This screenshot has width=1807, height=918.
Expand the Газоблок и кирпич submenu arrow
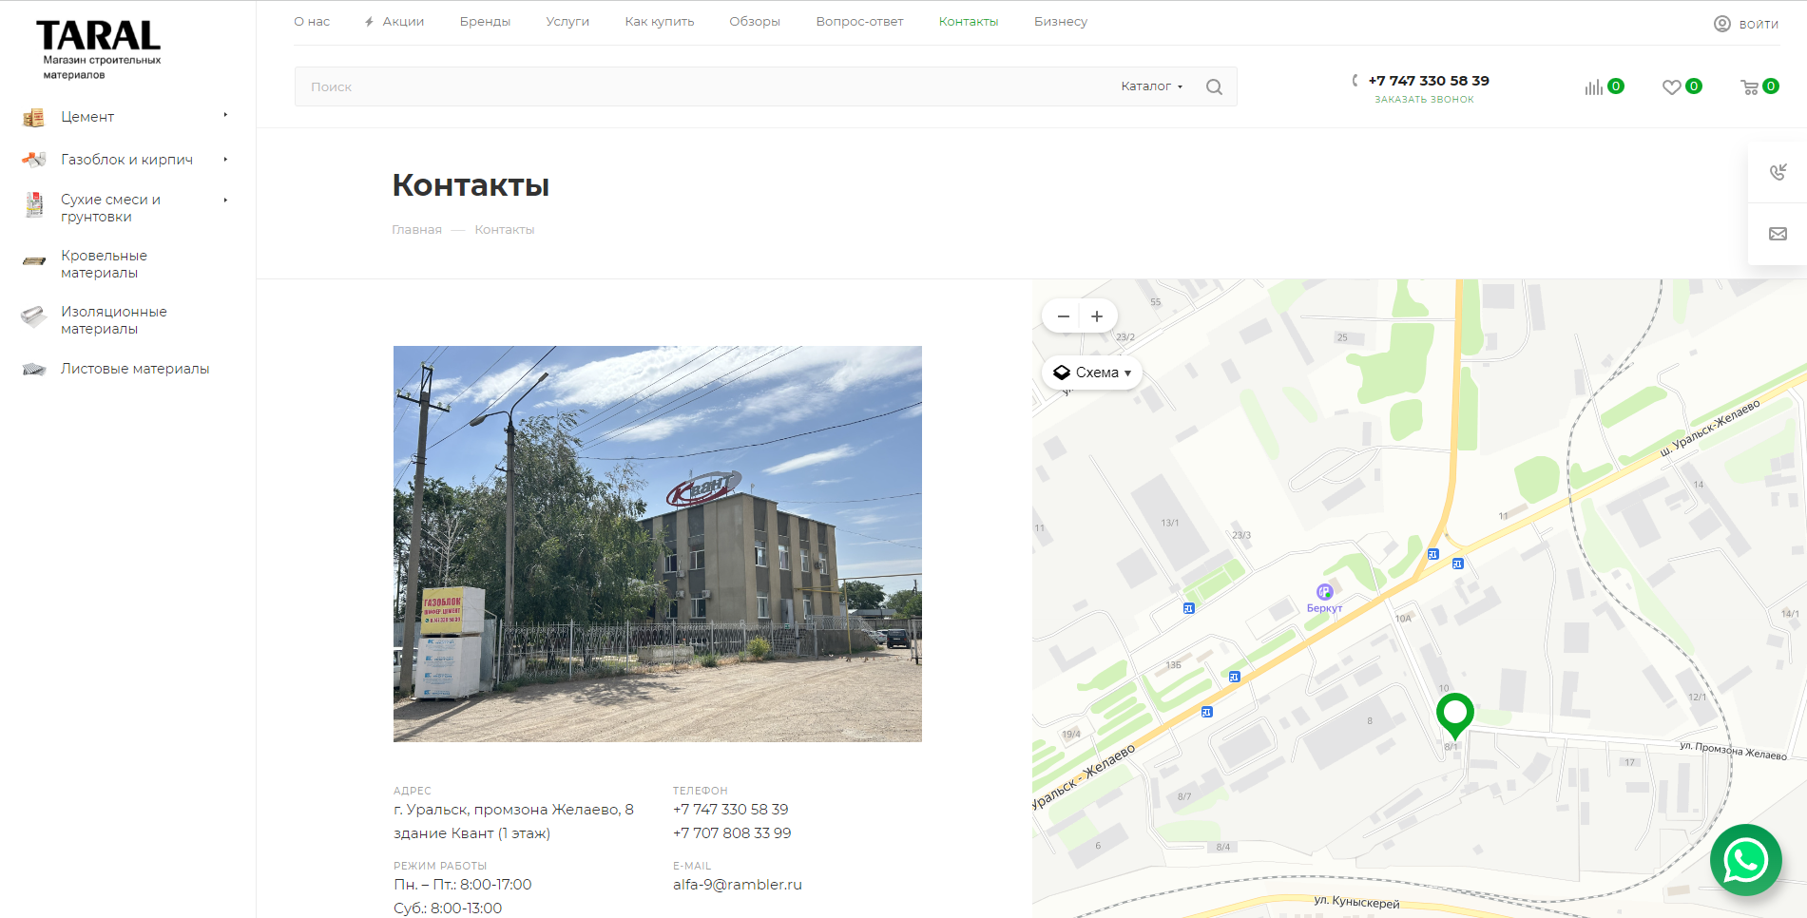point(225,159)
